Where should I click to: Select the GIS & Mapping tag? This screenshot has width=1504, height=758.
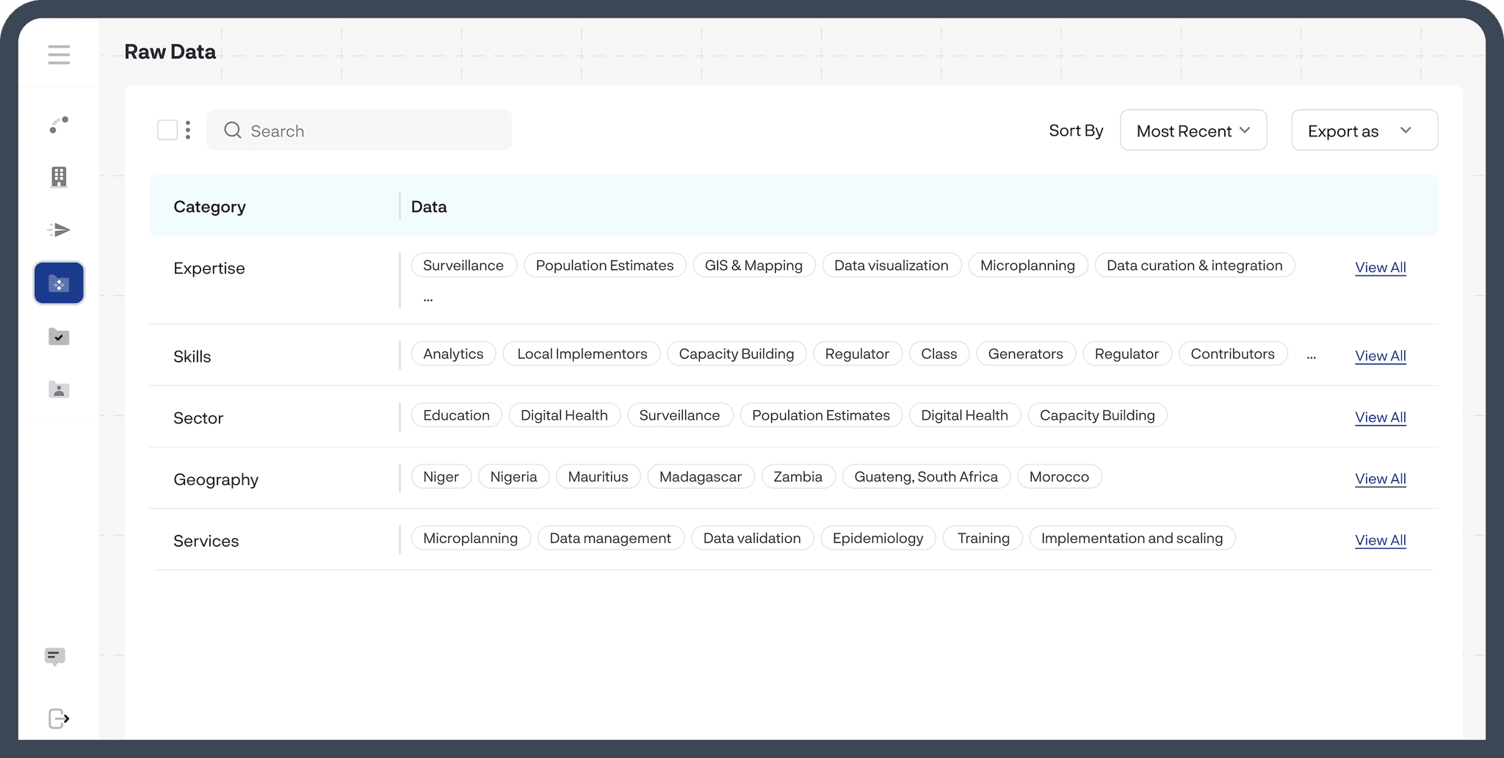[x=753, y=266]
